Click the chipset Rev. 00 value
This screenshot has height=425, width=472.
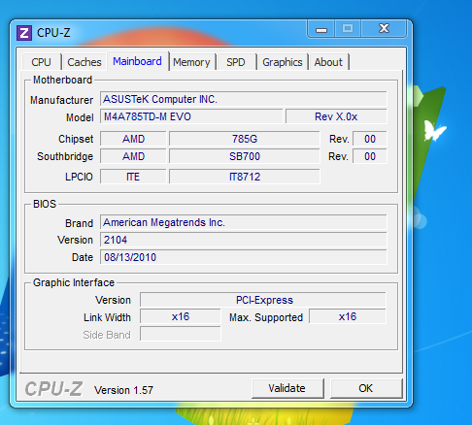(370, 139)
